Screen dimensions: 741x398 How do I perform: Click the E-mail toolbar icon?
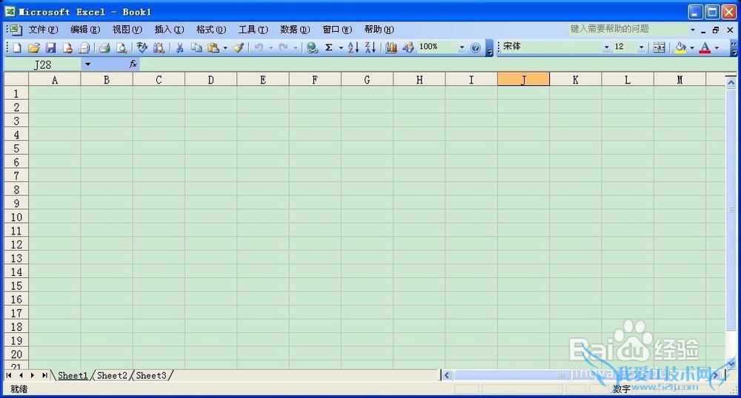(x=84, y=47)
